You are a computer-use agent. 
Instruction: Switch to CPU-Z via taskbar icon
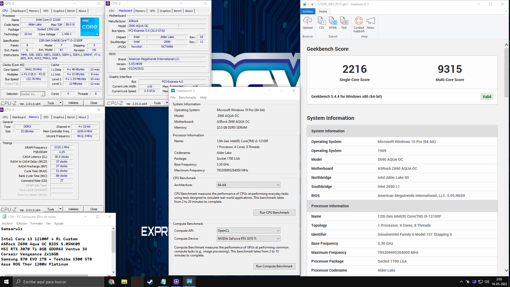coord(176,282)
